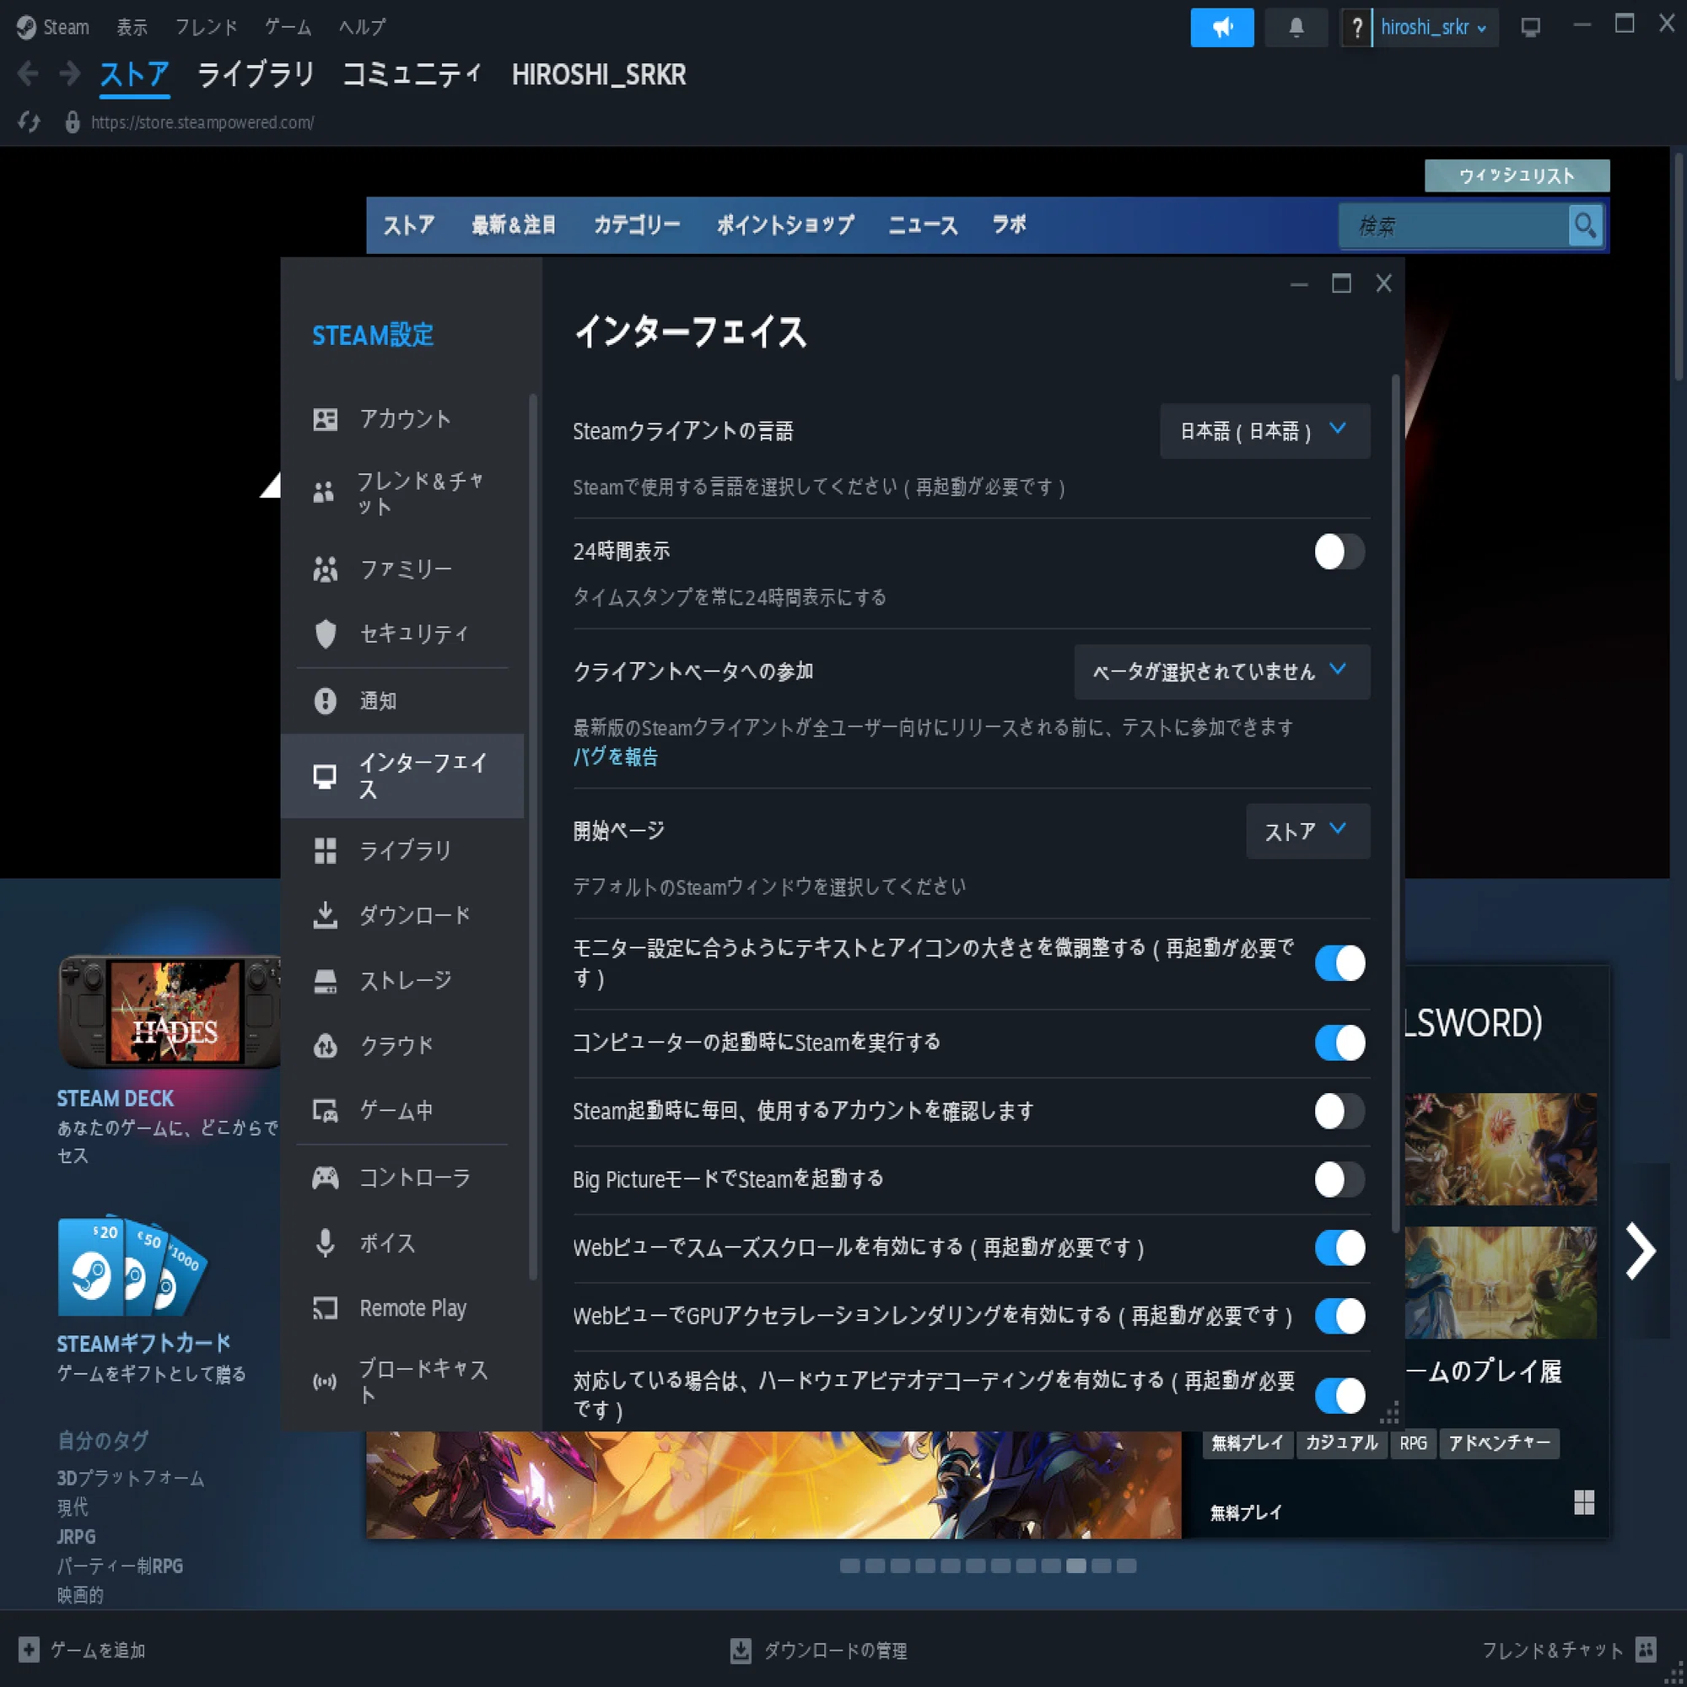The height and width of the screenshot is (1687, 1687).
Task: Click the store search magnifier button
Action: click(x=1585, y=226)
